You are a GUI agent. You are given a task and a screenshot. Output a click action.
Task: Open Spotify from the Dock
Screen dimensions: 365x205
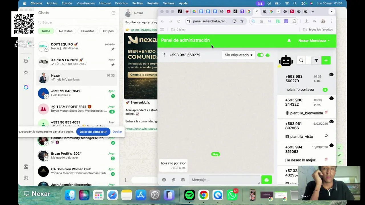coord(189,195)
